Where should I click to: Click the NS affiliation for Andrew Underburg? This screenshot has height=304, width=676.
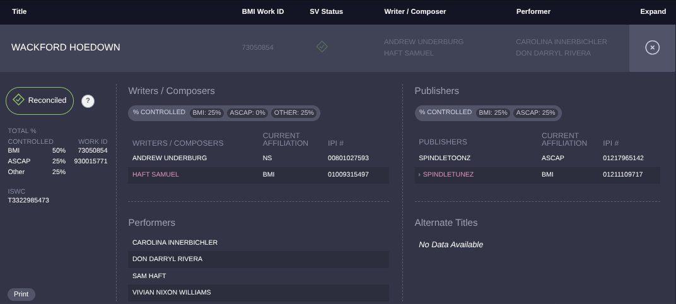(x=267, y=158)
